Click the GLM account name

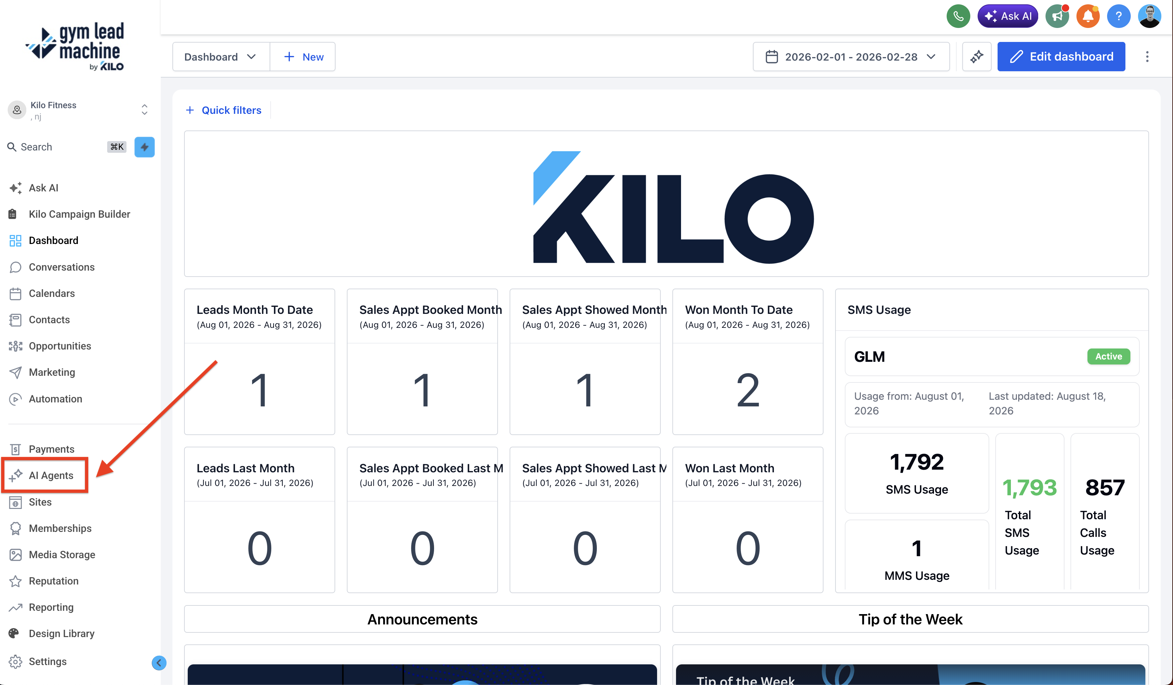pos(869,357)
